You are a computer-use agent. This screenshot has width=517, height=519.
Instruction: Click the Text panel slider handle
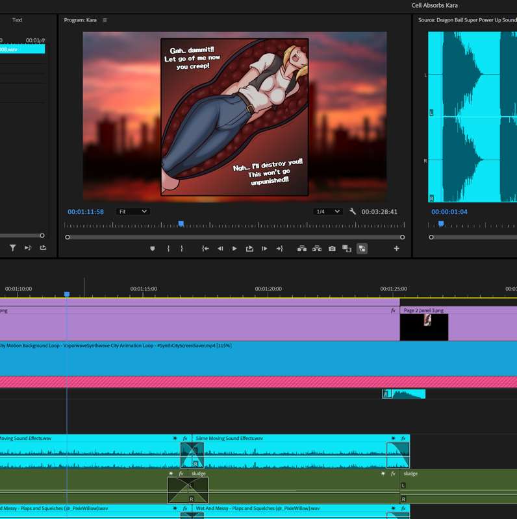42,235
